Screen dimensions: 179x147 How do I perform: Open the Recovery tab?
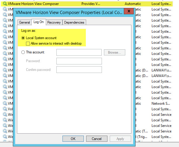[x=54, y=22]
